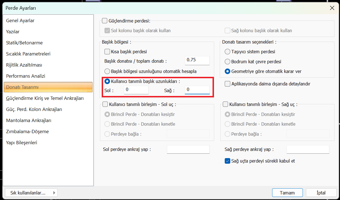The image size is (340, 200).
Task: Enable Kullanıcı tanımlı birleşim - Sol uç
Action: pyautogui.click(x=105, y=104)
